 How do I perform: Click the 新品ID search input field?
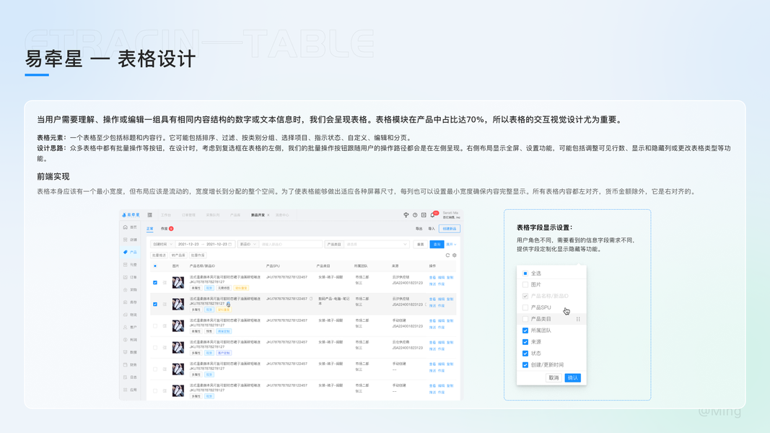291,244
